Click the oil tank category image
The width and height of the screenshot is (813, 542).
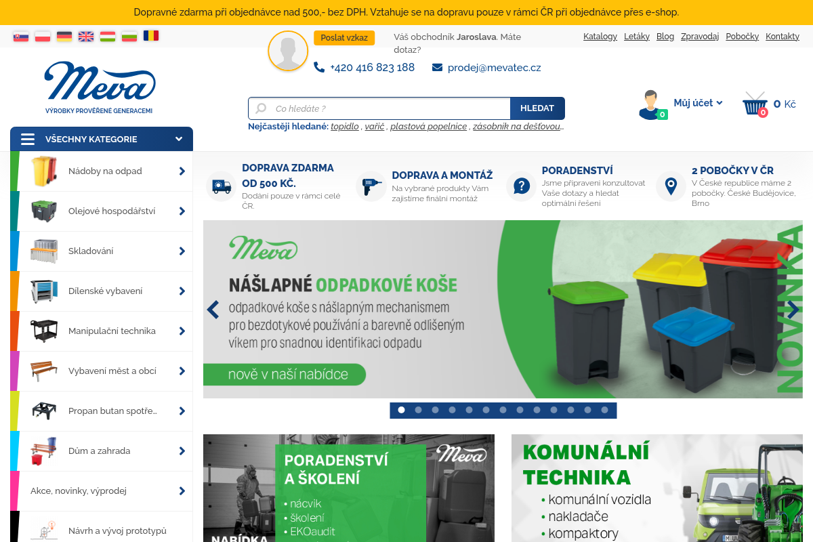[x=44, y=211]
